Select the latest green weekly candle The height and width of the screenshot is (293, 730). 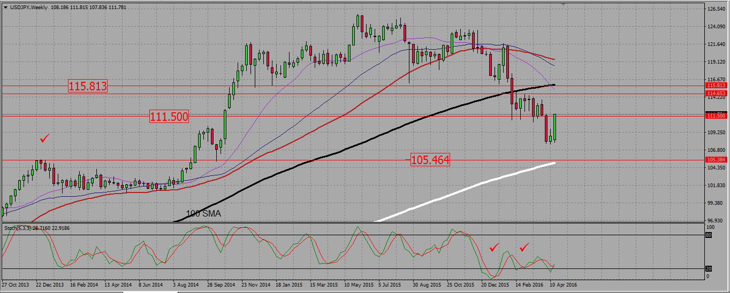click(x=554, y=127)
